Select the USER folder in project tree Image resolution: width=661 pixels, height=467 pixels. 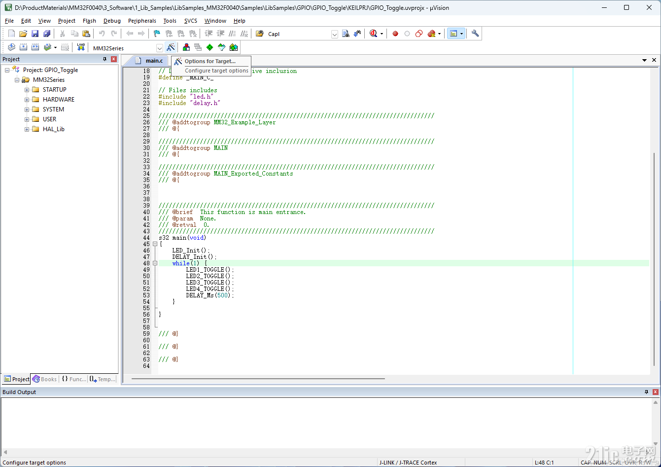coord(49,119)
